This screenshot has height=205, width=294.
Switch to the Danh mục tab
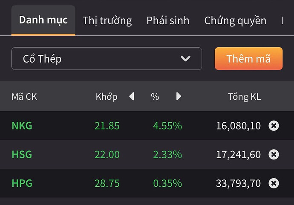pyautogui.click(x=43, y=20)
